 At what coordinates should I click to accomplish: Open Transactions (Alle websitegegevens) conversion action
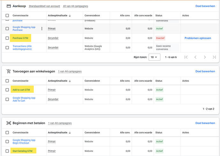[x=22, y=48]
